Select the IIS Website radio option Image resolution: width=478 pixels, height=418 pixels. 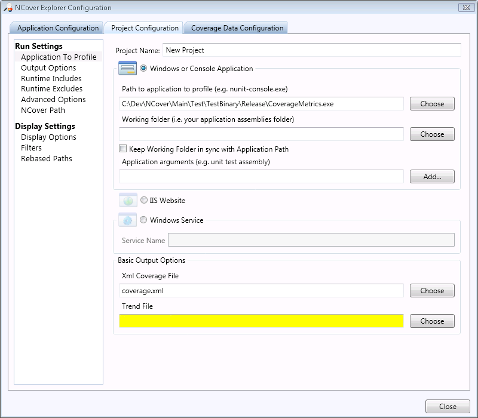[x=143, y=201]
